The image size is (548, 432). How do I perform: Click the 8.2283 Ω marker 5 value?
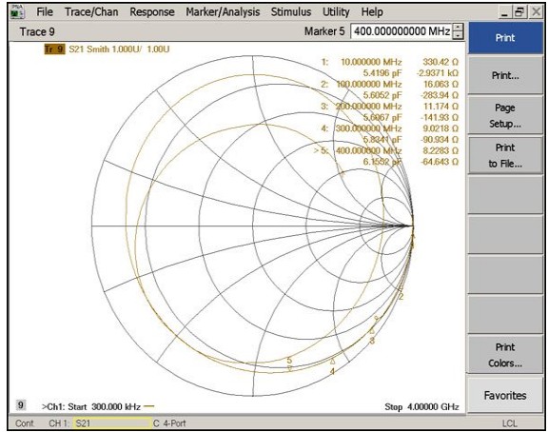tap(440, 150)
